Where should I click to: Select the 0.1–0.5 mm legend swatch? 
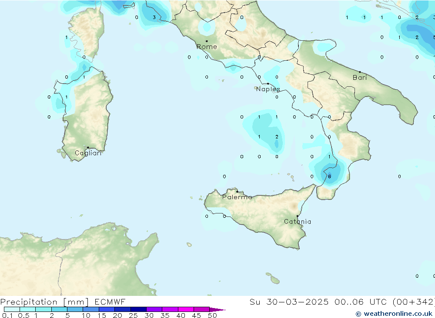(x=12, y=309)
